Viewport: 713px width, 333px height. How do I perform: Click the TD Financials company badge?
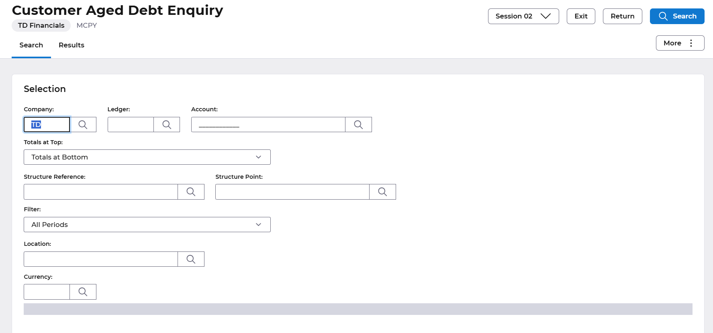click(41, 25)
